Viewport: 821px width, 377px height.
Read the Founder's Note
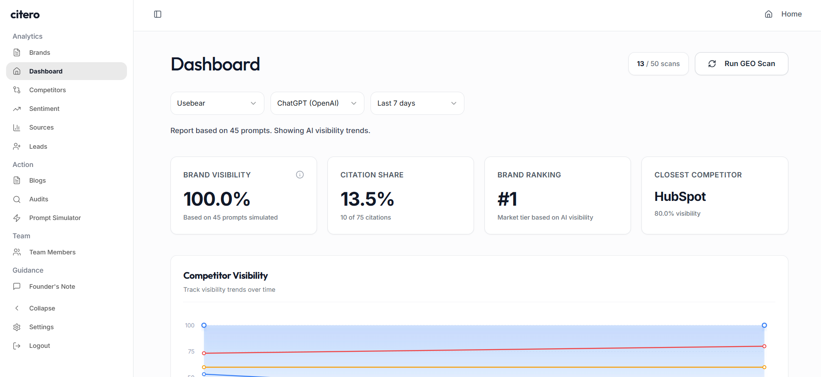coord(67,287)
